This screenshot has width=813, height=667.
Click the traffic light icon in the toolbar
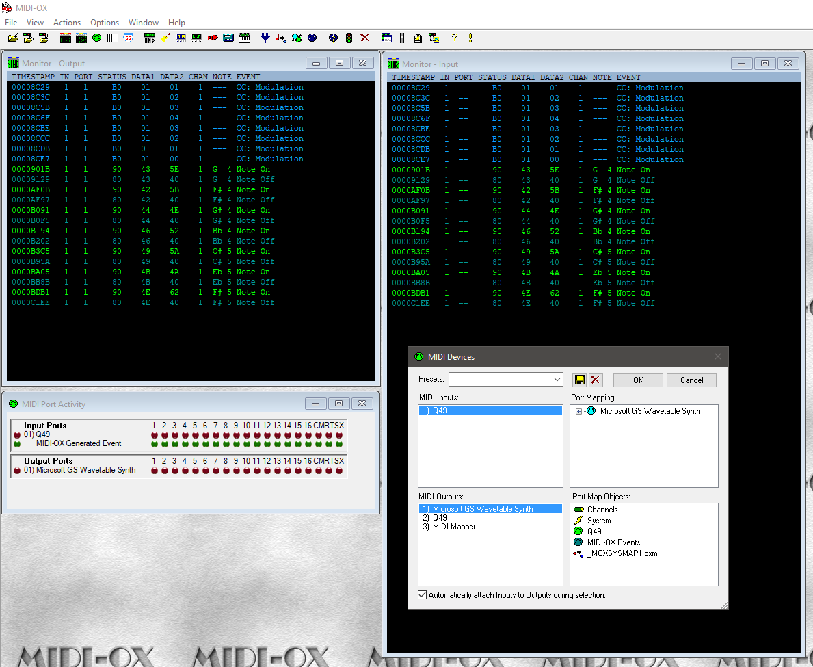(x=349, y=38)
